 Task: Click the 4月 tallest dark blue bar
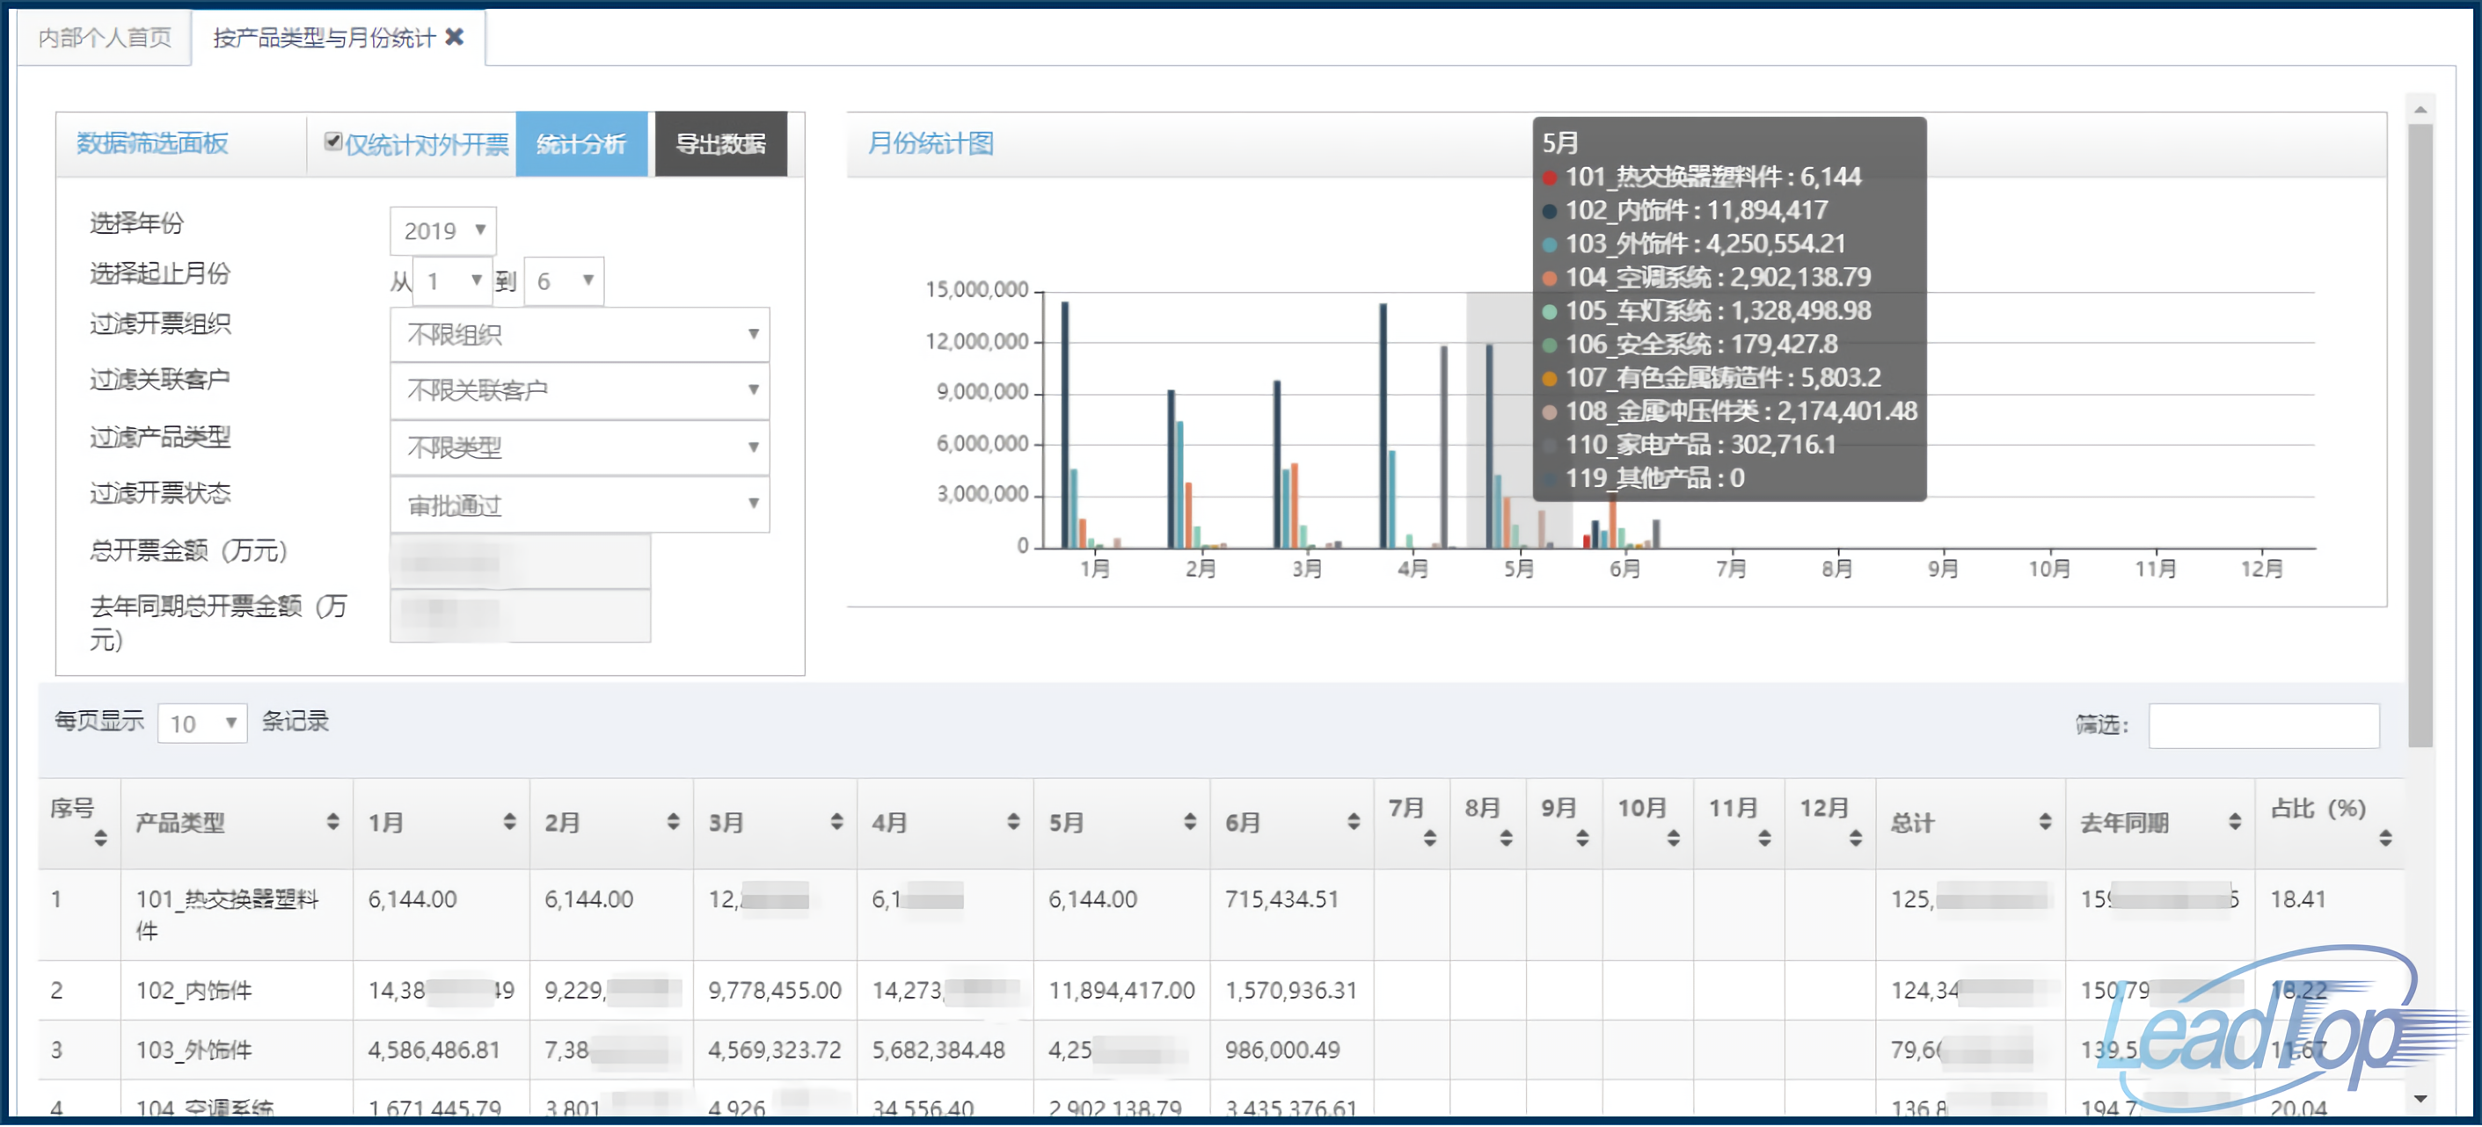point(1383,426)
